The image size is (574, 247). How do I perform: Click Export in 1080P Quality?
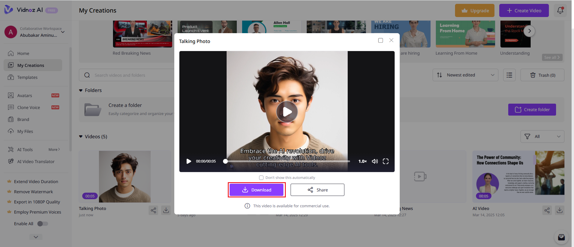coord(37,202)
